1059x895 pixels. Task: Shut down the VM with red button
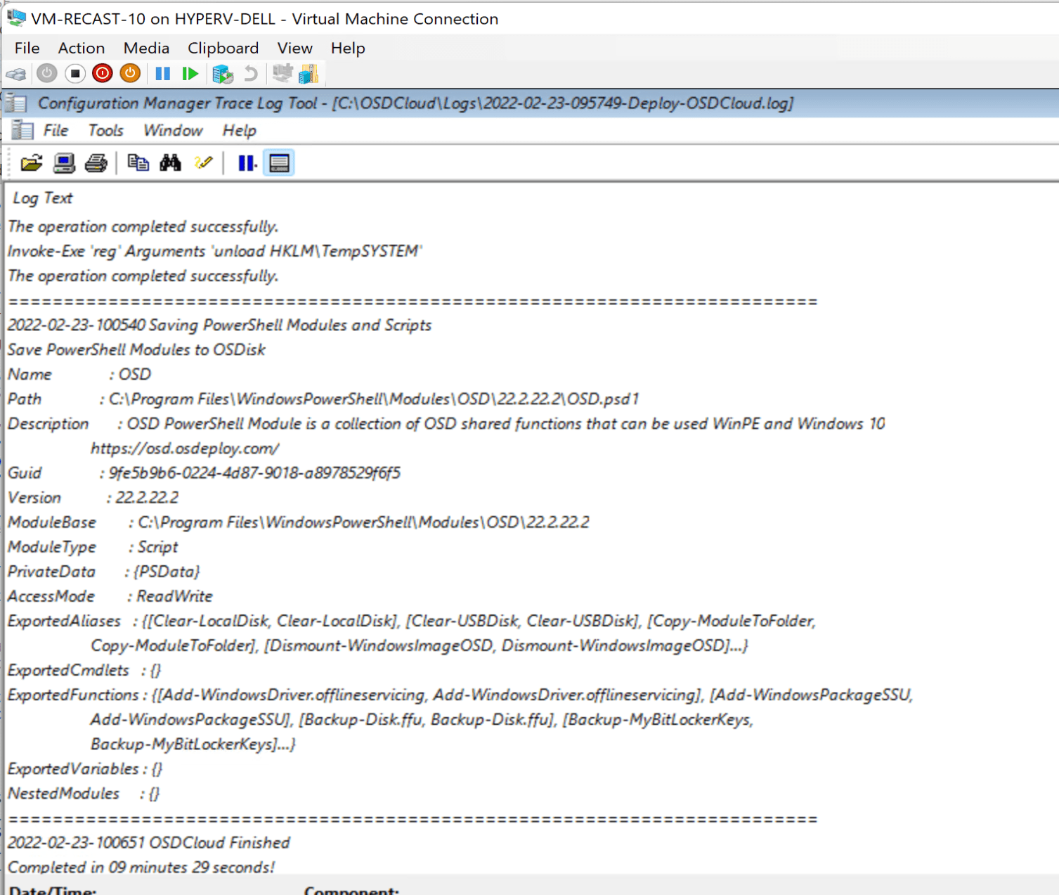[103, 73]
